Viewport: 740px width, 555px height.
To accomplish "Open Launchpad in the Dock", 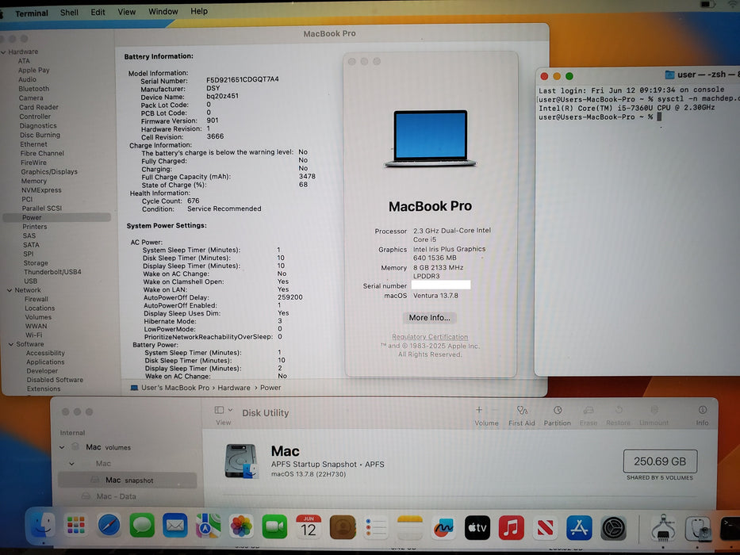I will click(75, 526).
